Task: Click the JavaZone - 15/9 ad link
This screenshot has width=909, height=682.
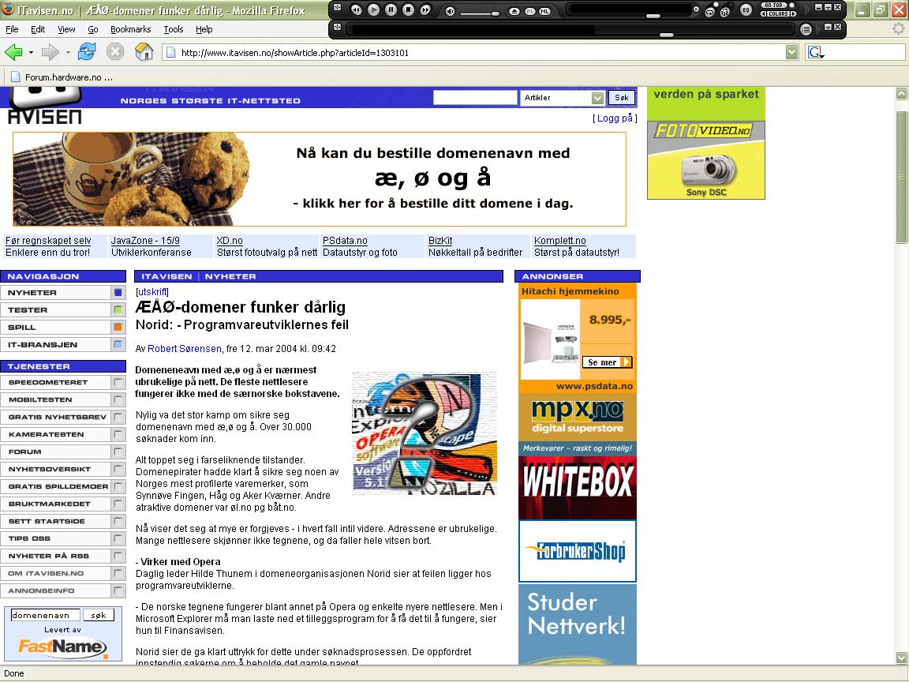Action: pyautogui.click(x=145, y=241)
